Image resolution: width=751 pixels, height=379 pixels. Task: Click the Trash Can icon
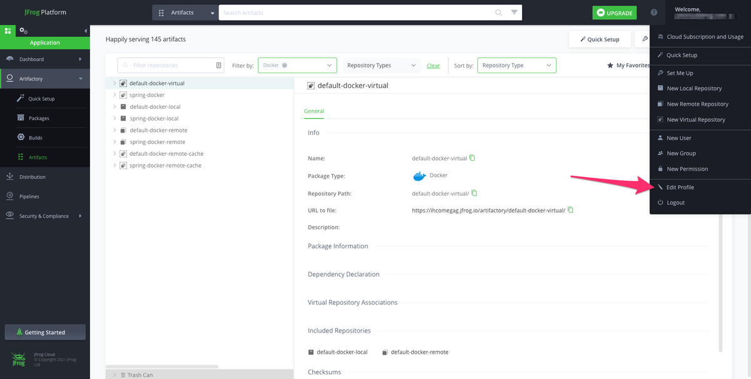(123, 375)
